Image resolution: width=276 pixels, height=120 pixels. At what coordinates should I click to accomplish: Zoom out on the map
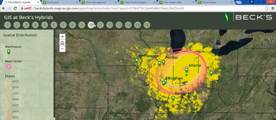pos(62,49)
